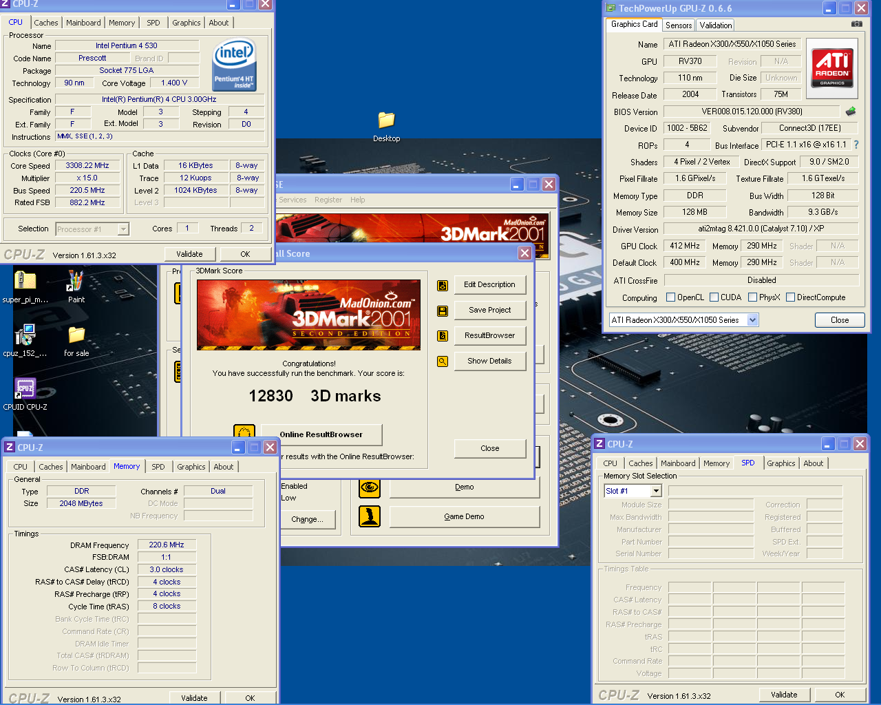Open the Register menu in 3DMark
881x705 pixels.
[x=328, y=200]
